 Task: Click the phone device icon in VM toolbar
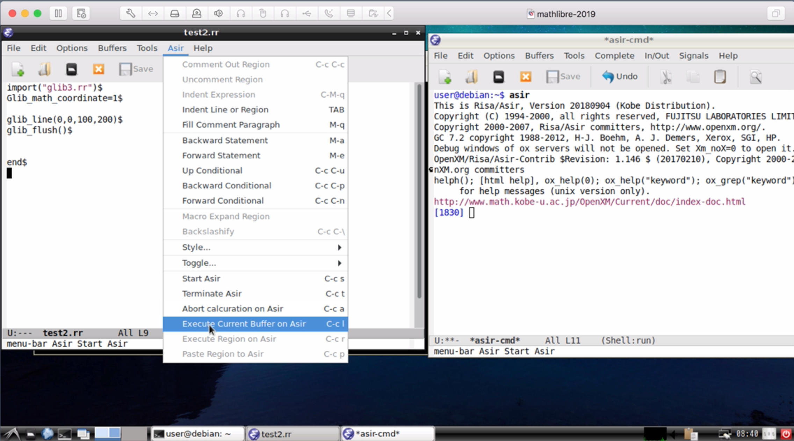tap(329, 14)
